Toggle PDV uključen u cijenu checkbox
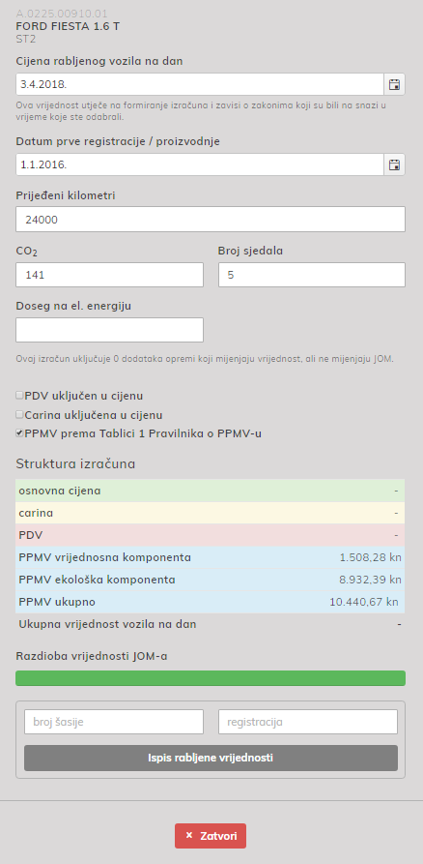This screenshot has width=423, height=864. pyautogui.click(x=20, y=396)
